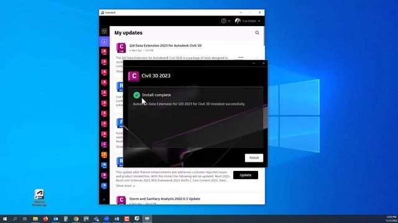Click the active Autodesk app taskbar icon

147,219
